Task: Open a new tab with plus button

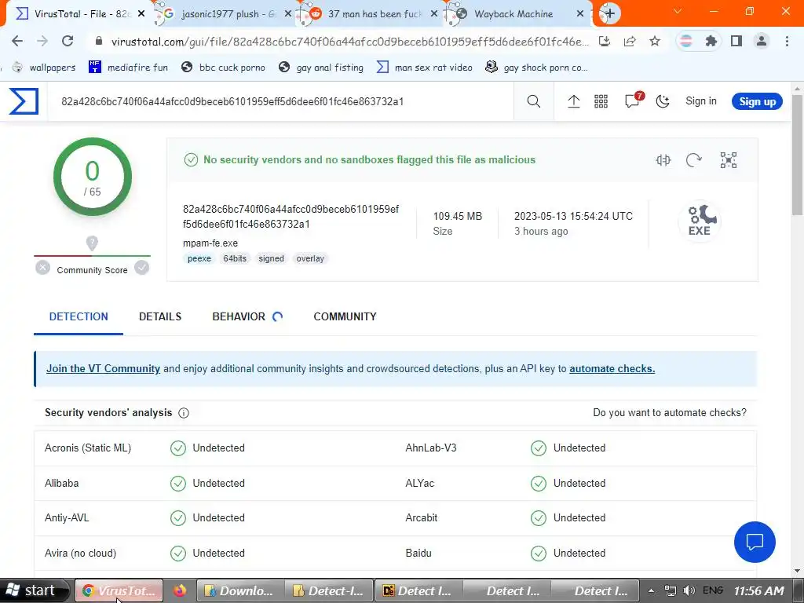Action: [609, 13]
